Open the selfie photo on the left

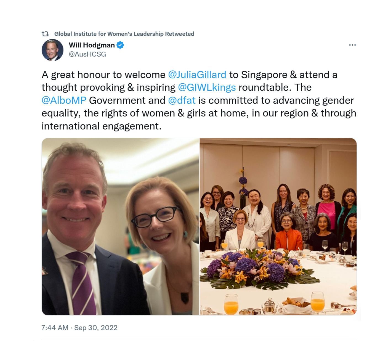(x=120, y=226)
